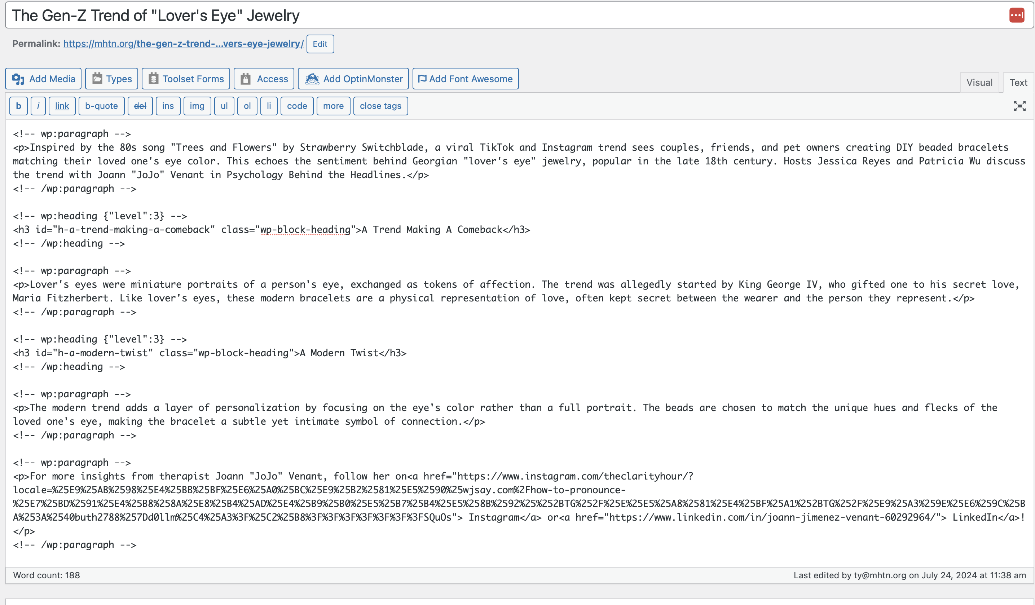This screenshot has height=605, width=1035.
Task: Open Add Media dialog
Action: pos(43,79)
